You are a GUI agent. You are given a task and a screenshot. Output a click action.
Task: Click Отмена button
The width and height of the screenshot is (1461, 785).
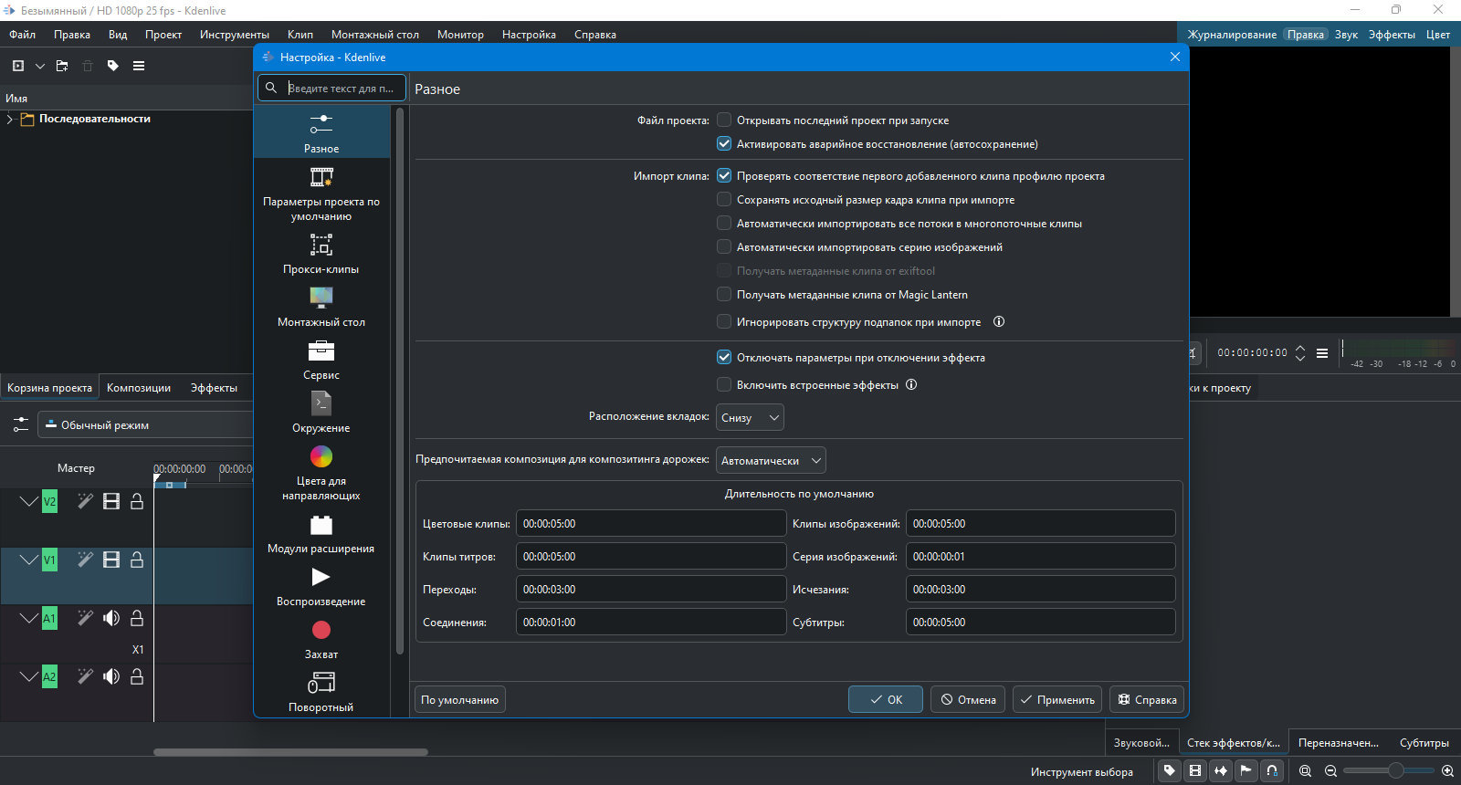pyautogui.click(x=969, y=699)
